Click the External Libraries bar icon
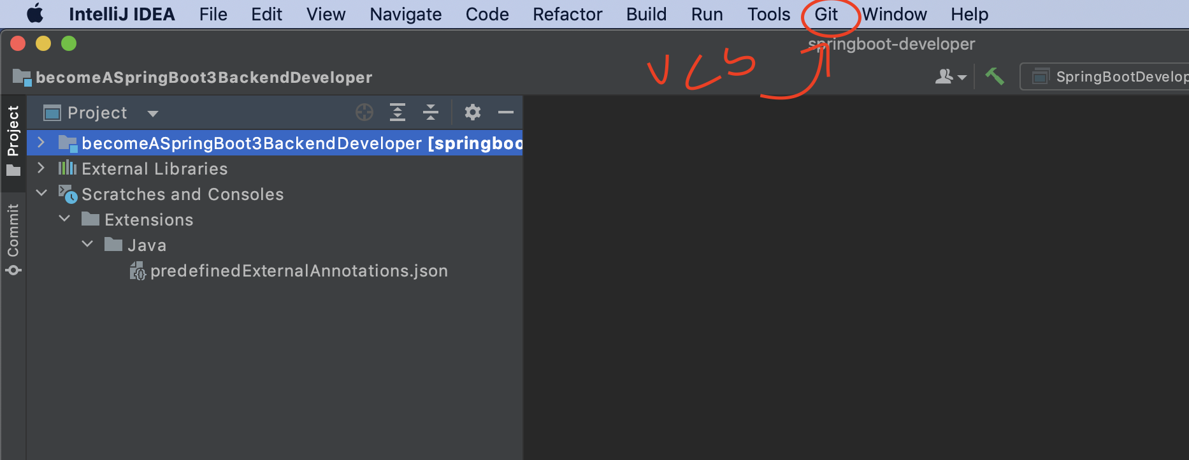 coord(68,168)
